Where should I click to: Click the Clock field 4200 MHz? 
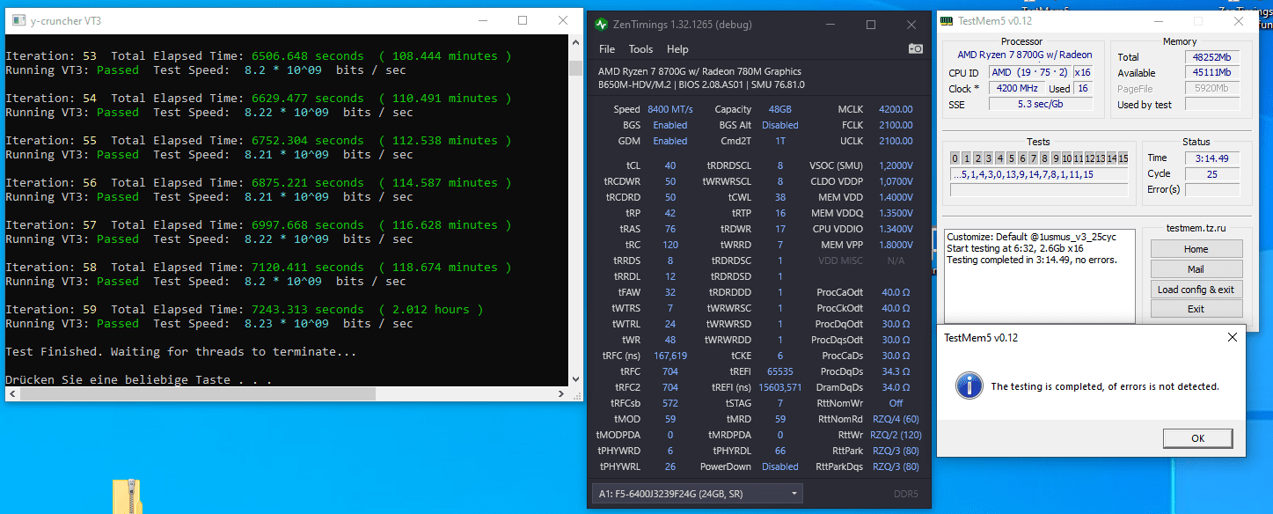[1018, 88]
